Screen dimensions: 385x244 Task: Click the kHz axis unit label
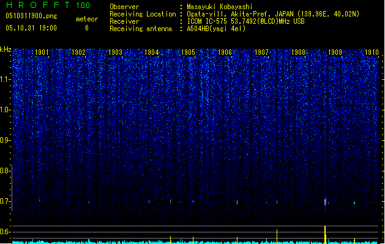[6, 49]
